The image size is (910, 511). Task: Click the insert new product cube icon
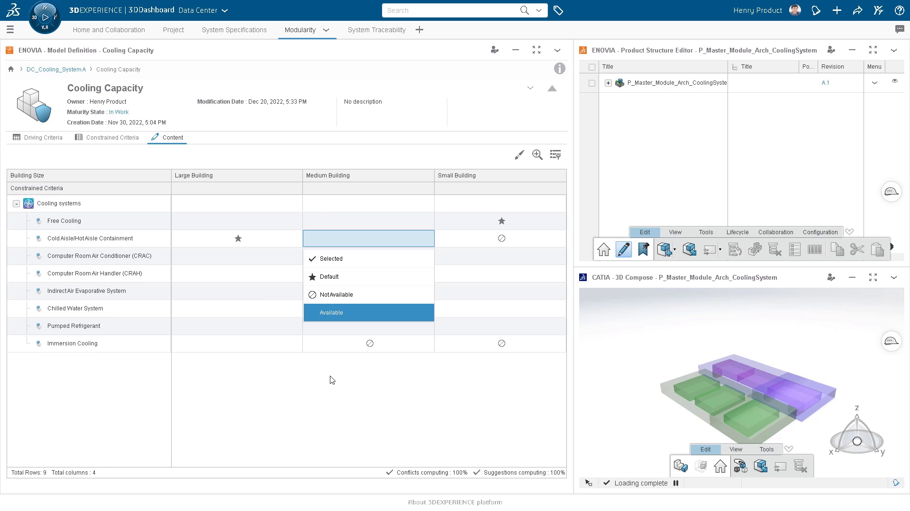pyautogui.click(x=665, y=249)
